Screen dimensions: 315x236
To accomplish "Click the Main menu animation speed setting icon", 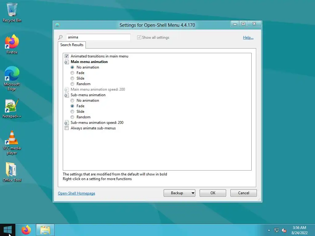I will pos(66,89).
